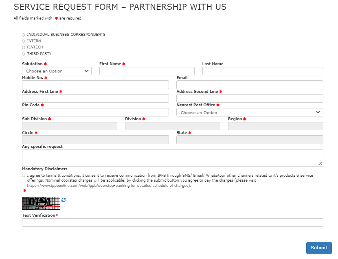Click the Any specific request textarea
The image size is (338, 259).
[x=172, y=157]
